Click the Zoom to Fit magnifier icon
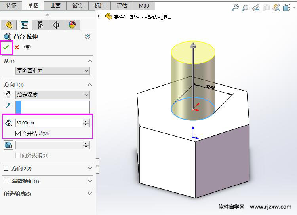 (x=235, y=8)
